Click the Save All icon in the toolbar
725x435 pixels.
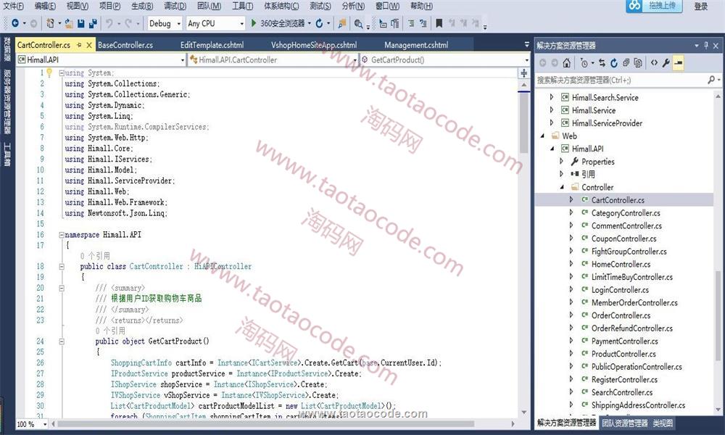[94, 24]
